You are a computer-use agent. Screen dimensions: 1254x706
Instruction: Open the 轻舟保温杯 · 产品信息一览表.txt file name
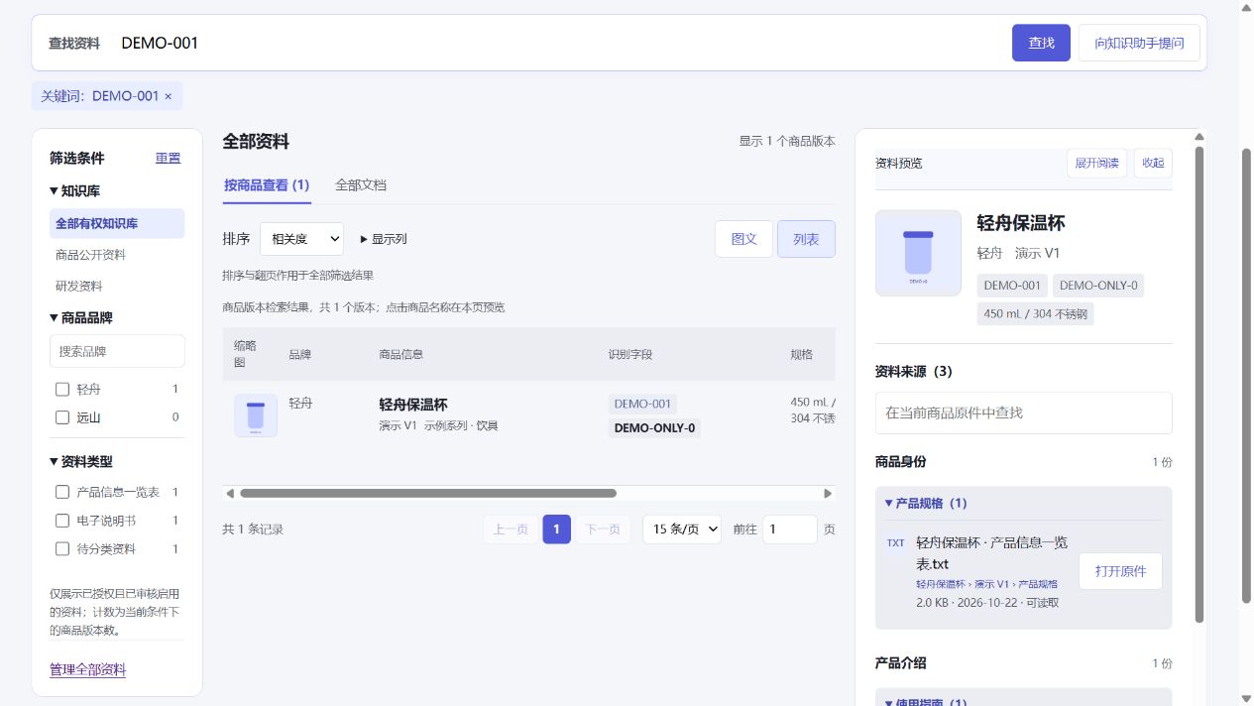(x=991, y=553)
